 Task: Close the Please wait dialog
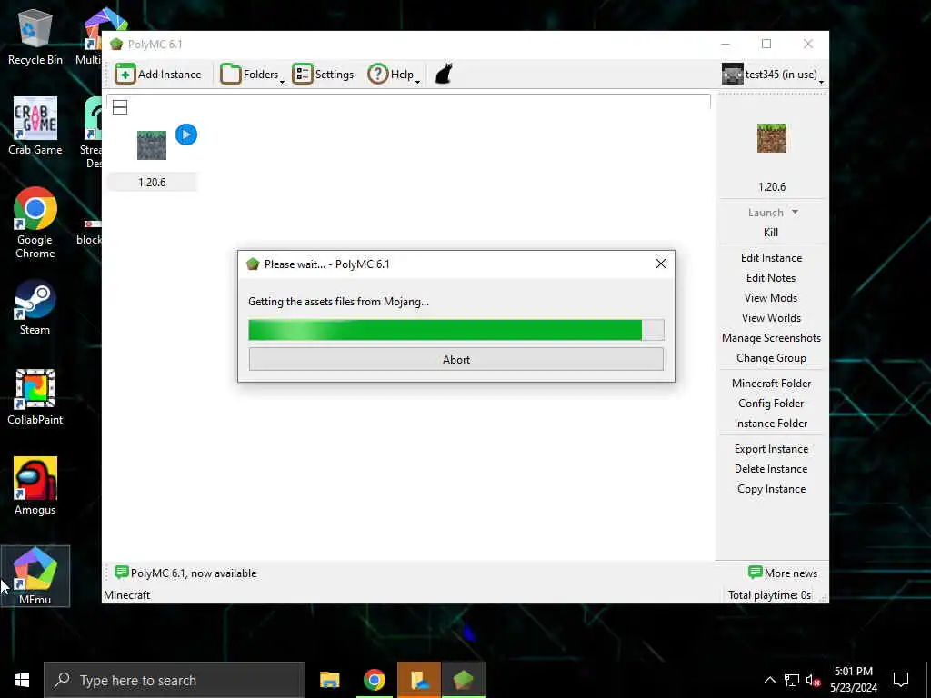click(660, 264)
